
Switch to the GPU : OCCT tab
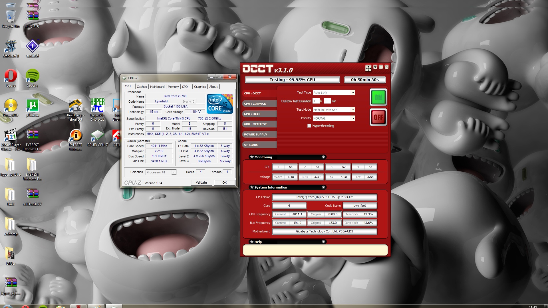pyautogui.click(x=259, y=114)
